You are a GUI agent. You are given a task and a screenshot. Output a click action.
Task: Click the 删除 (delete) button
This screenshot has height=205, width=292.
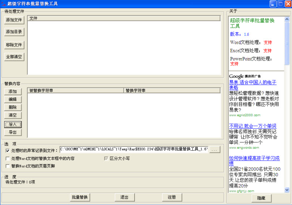click(x=13, y=107)
